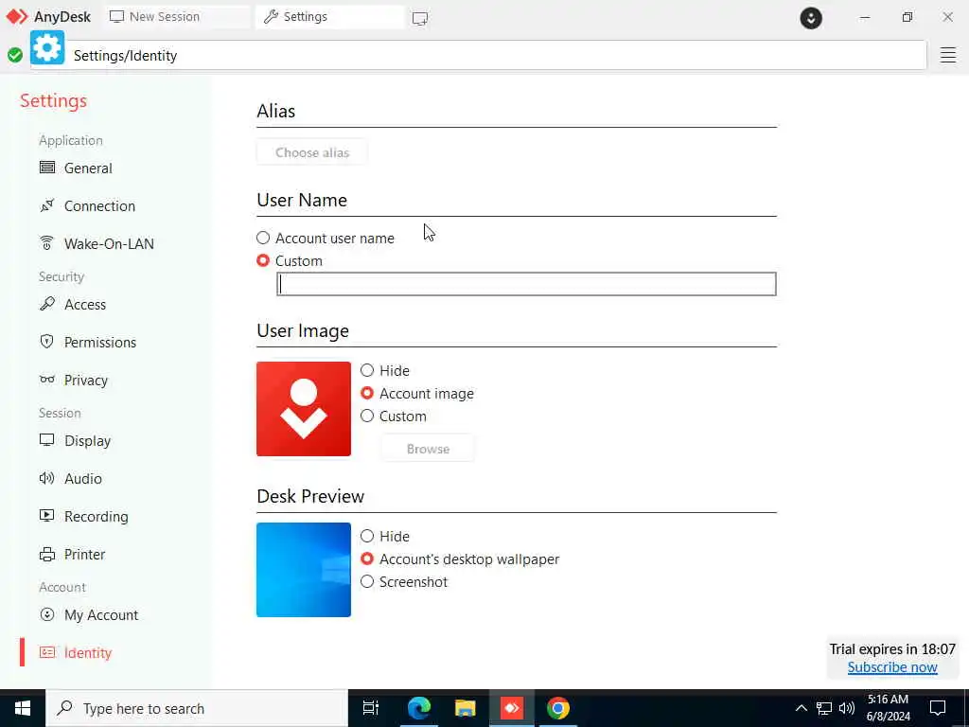This screenshot has height=727, width=969.
Task: Select Hide under Desk Preview
Action: click(367, 536)
